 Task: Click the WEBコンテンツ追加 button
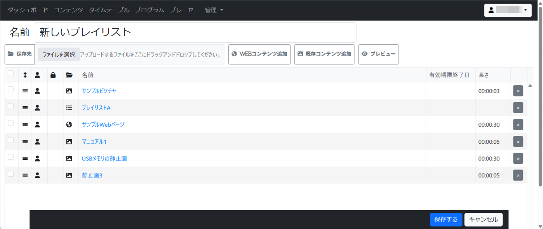click(x=259, y=54)
